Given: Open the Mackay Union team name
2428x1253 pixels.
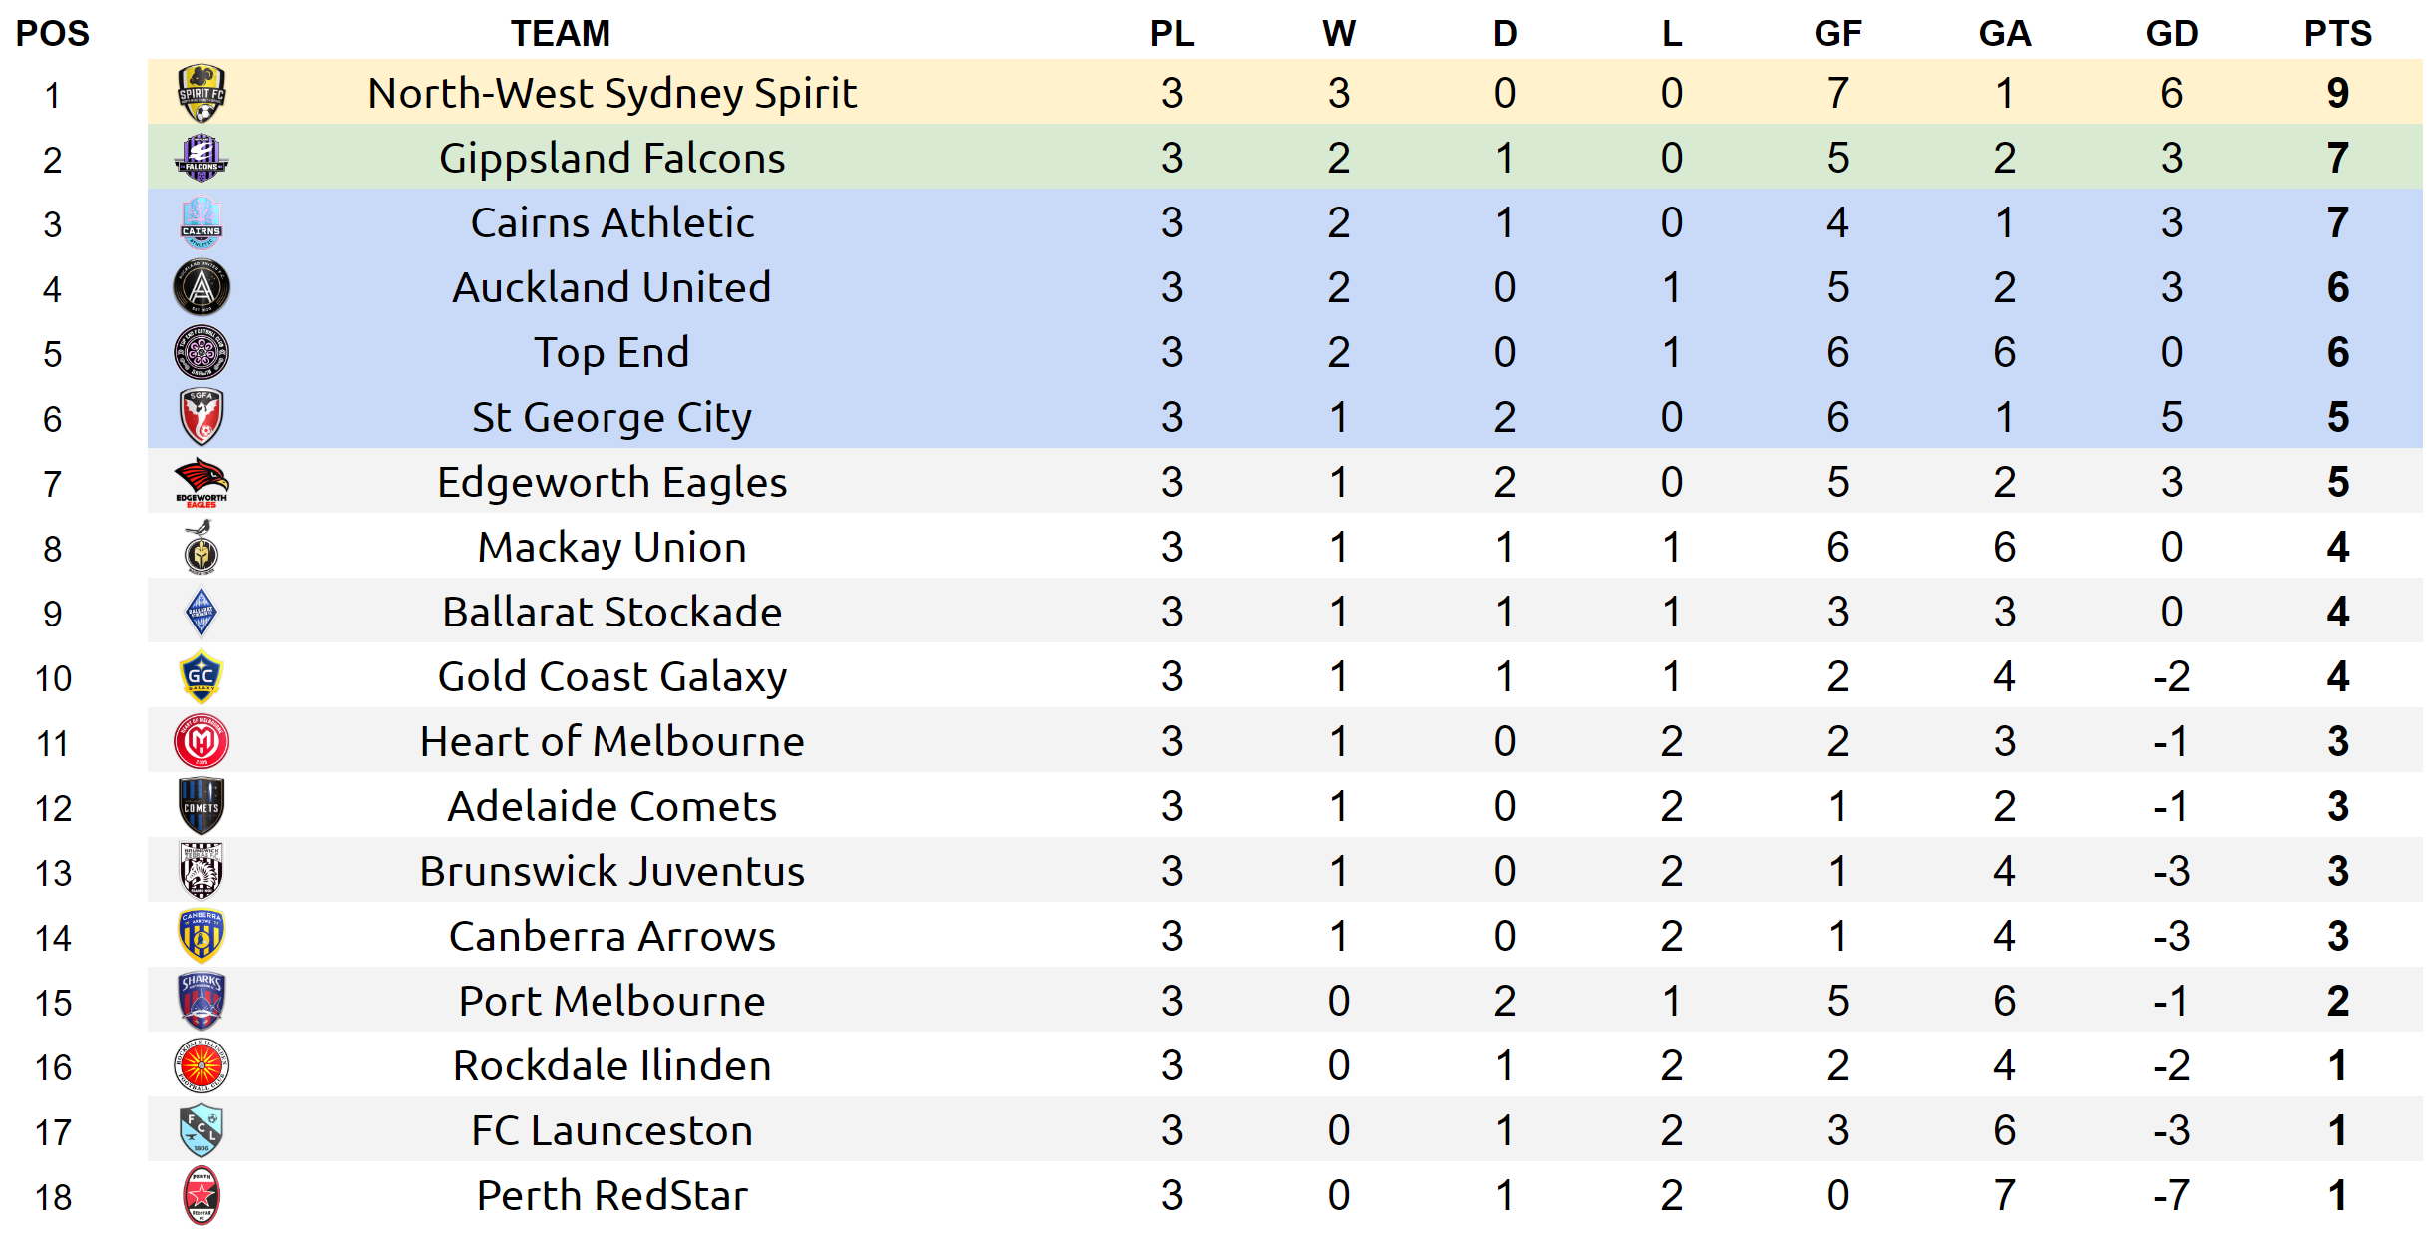Looking at the screenshot, I should 611,547.
